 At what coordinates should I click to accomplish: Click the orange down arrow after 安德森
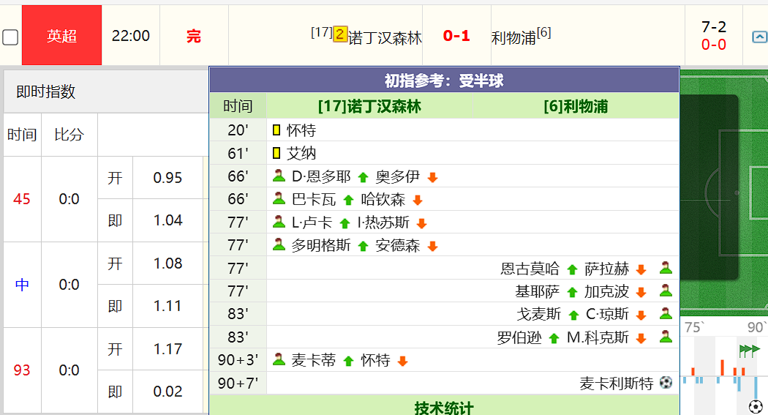point(432,247)
